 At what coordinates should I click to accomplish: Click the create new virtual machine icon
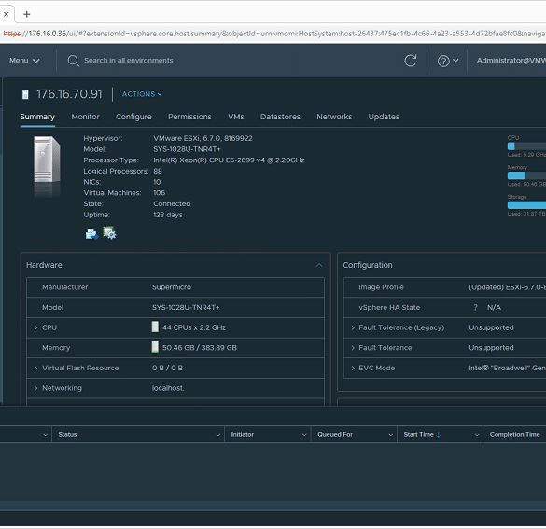[91, 233]
